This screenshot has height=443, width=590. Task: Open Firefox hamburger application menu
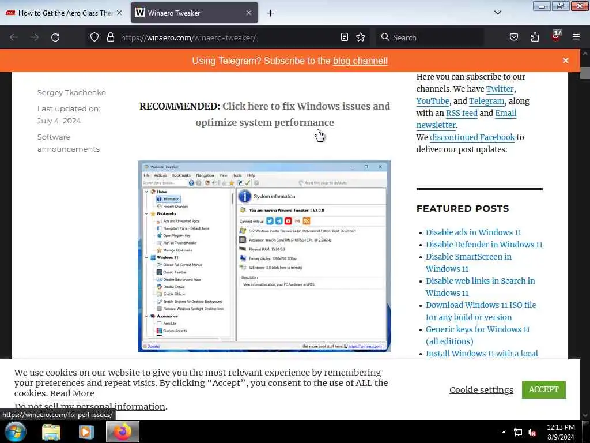576,37
